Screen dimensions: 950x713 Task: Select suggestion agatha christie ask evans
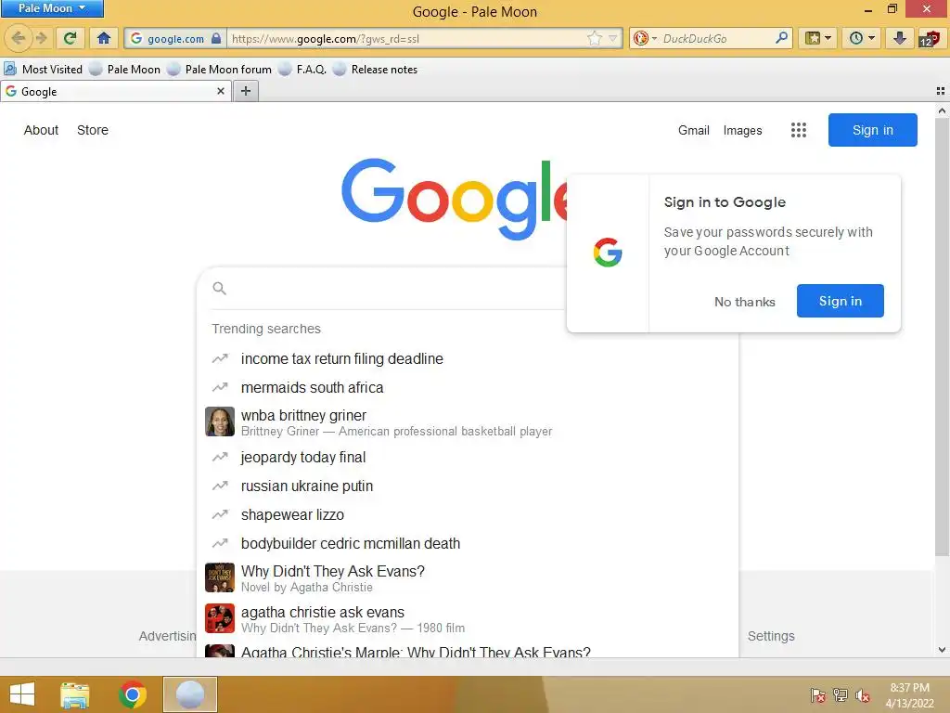pyautogui.click(x=468, y=619)
